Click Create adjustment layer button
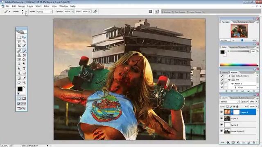Viewport: 262px width, 147px height. [x=238, y=143]
